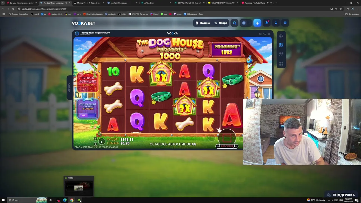
Task: Open the site search magnifier icon
Action: 234,23
